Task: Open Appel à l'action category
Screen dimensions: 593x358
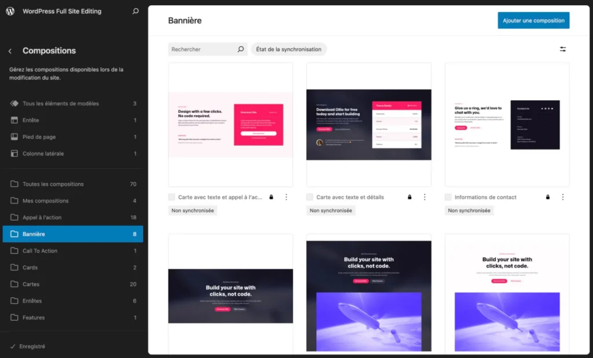Action: [73, 217]
